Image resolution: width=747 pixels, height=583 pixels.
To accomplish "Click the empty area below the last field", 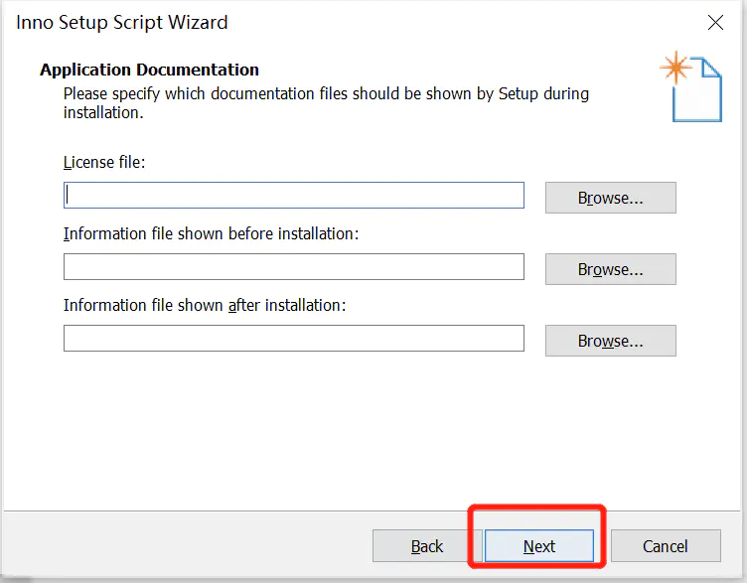I will tap(372, 429).
